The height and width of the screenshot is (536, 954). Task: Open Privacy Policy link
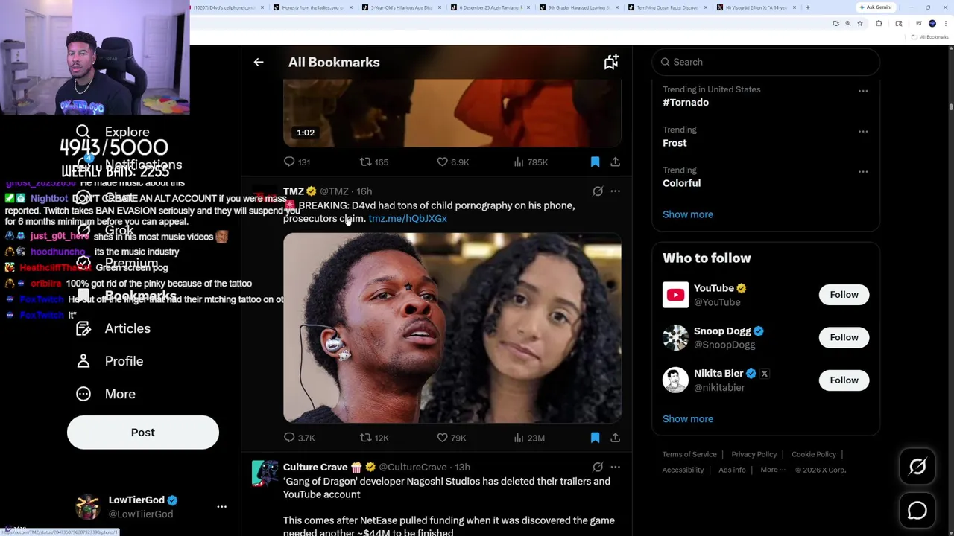[754, 454]
